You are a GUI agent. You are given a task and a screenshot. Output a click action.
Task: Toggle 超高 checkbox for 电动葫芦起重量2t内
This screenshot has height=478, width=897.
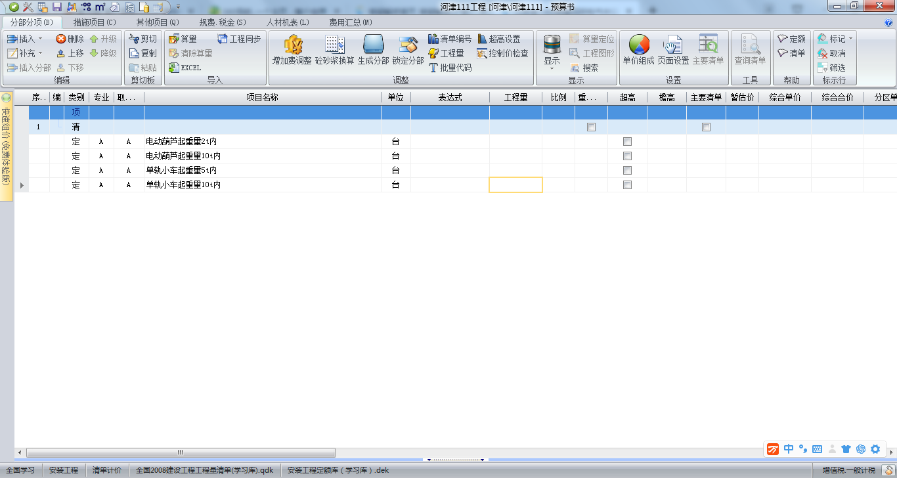click(x=627, y=142)
